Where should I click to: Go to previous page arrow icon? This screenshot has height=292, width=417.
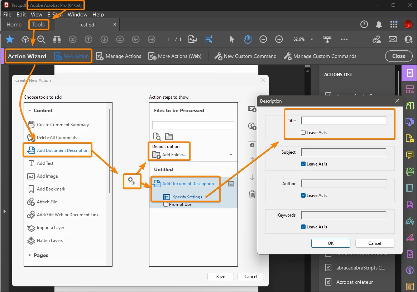tap(88, 40)
